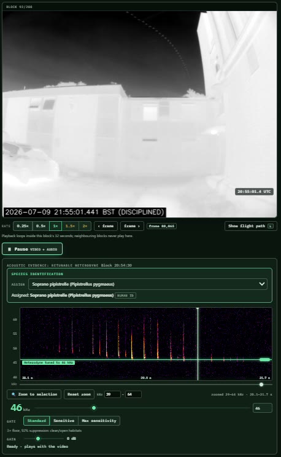The image size is (281, 457).
Task: Select the 1× playback rate
Action: coord(55,226)
